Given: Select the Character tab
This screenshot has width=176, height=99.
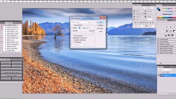Looking at the screenshot, I should [137, 5].
